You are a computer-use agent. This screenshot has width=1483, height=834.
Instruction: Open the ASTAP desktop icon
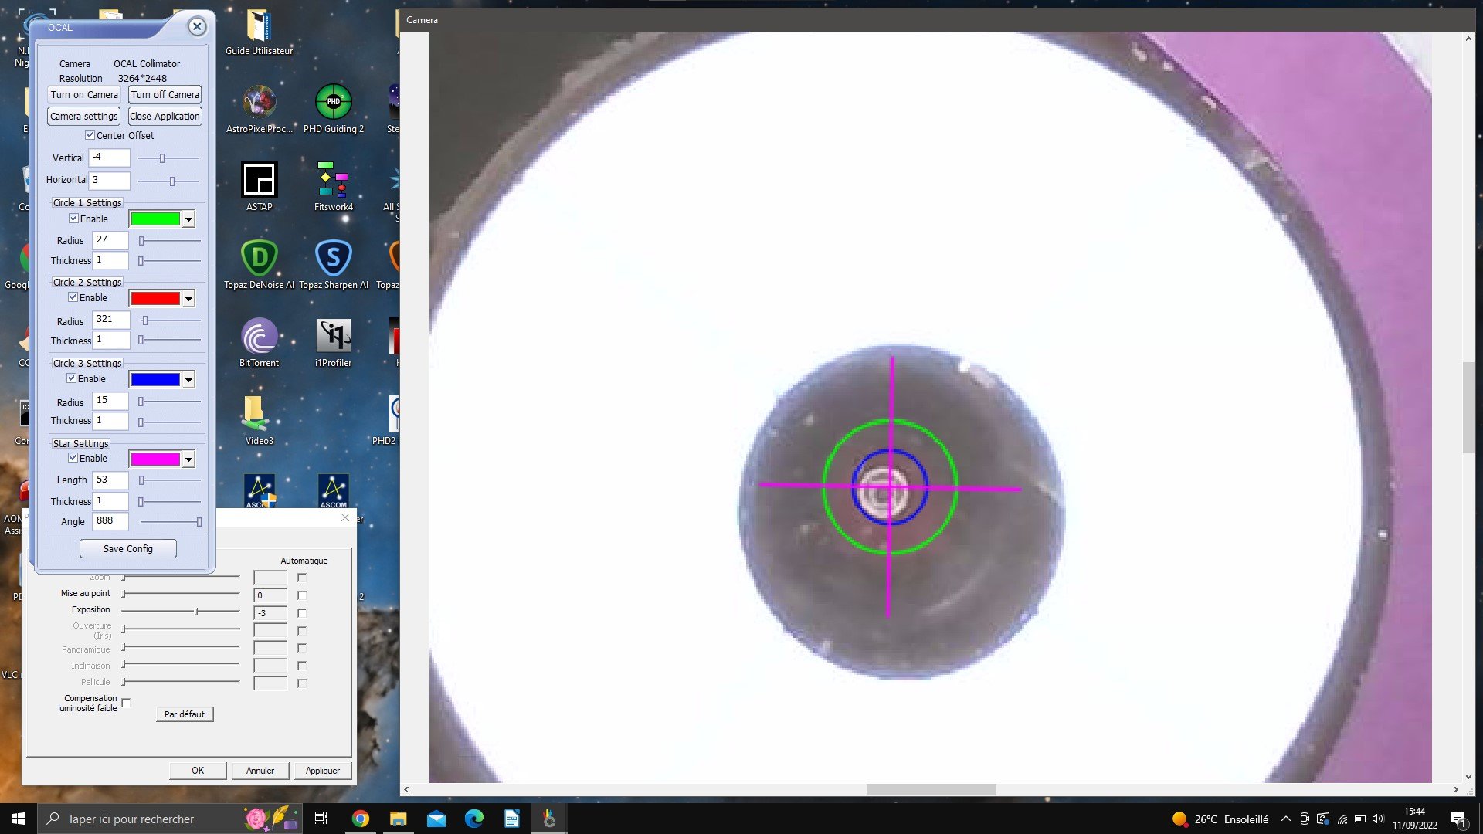259,186
